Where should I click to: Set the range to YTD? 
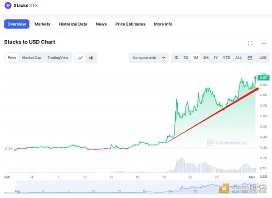227,58
